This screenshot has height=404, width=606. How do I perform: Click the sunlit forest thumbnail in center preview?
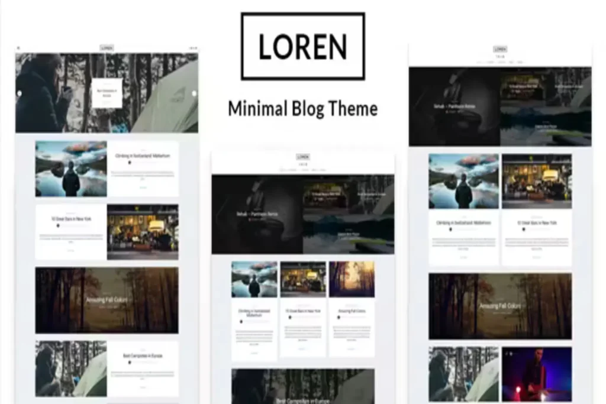click(x=352, y=279)
